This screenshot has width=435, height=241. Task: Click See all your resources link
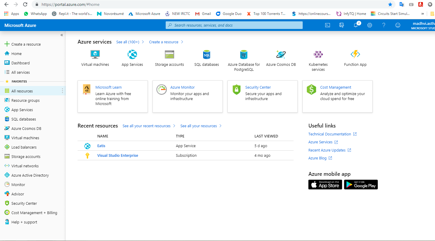(198, 126)
